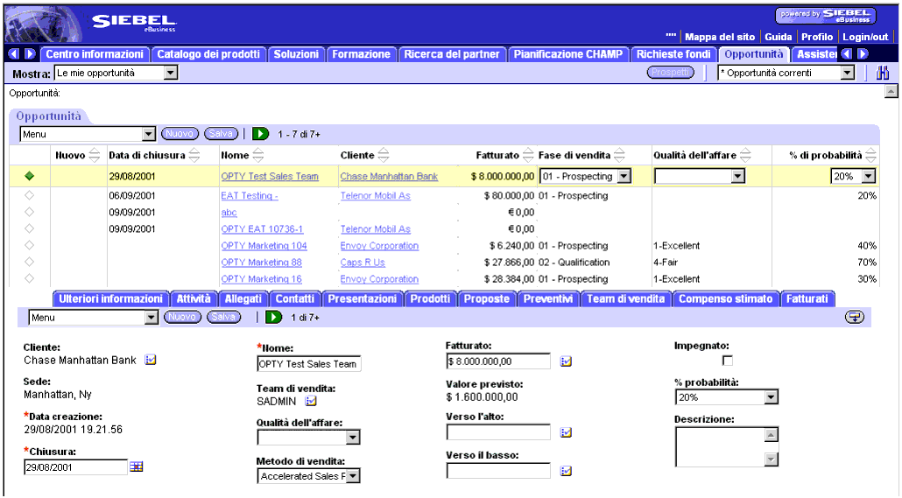This screenshot has height=498, width=902.
Task: Click the Nuovo button in the Opportunità list
Action: click(180, 133)
